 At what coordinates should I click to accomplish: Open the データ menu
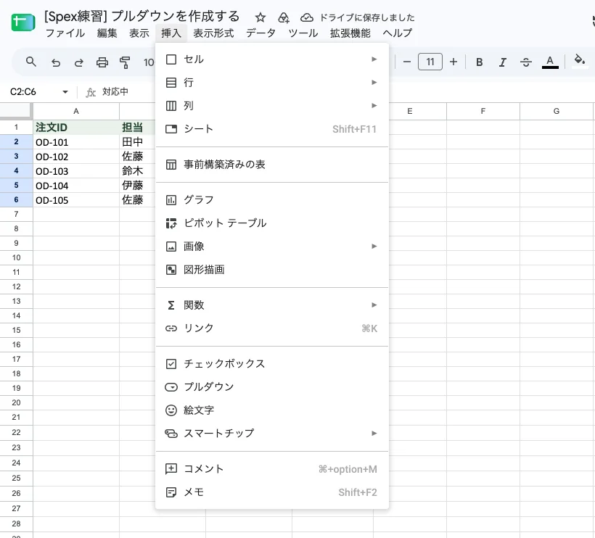(x=260, y=33)
